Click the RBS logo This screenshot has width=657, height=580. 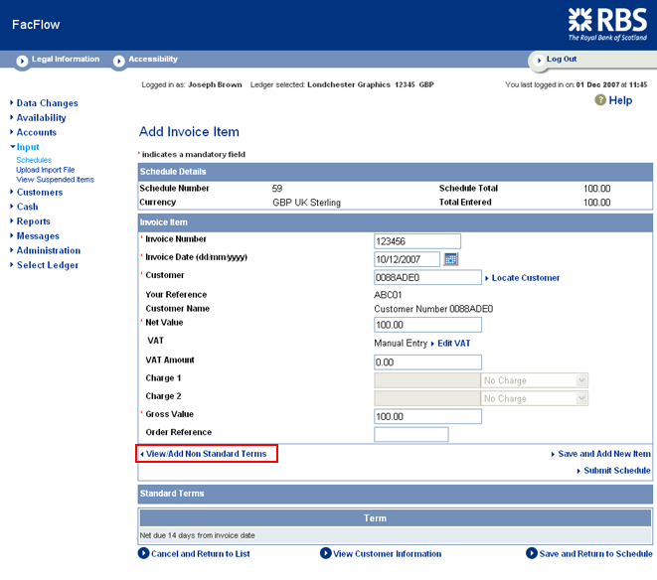(606, 24)
